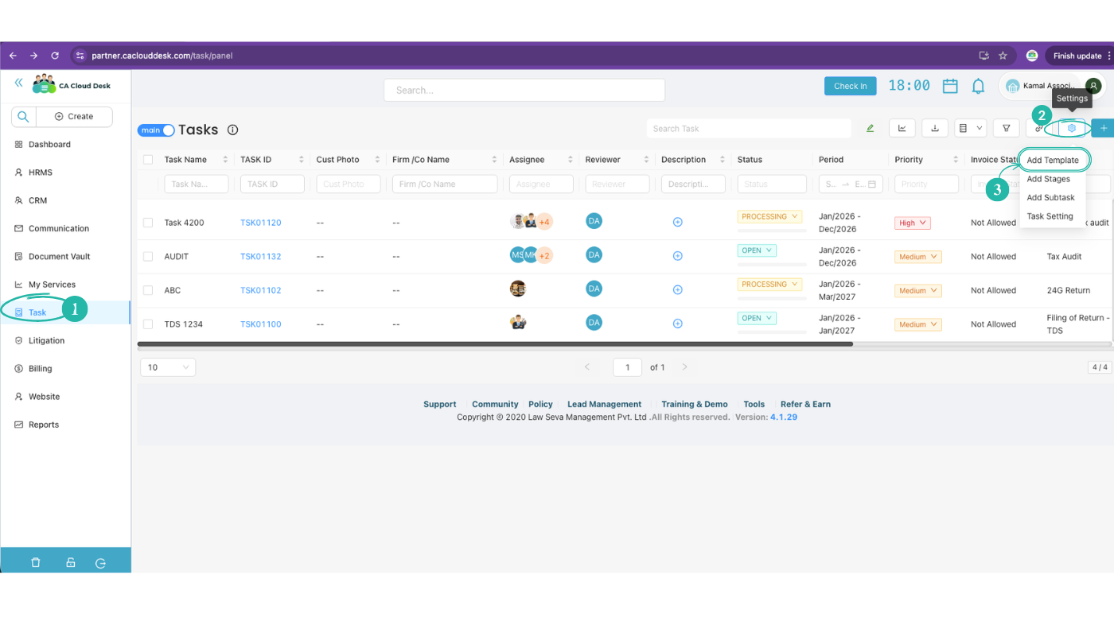Viewport: 1114px width, 636px height.
Task: Open the TSK01120 task link
Action: pyautogui.click(x=261, y=223)
